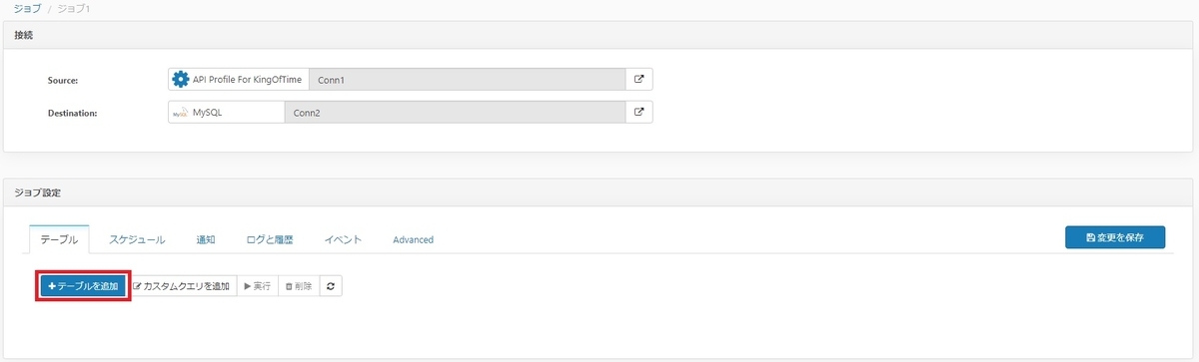Select the テーブル tab
The width and height of the screenshot is (1199, 362).
59,239
